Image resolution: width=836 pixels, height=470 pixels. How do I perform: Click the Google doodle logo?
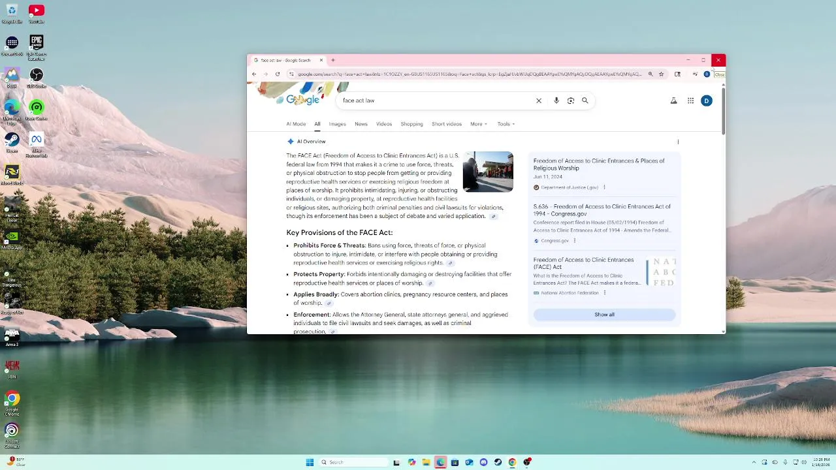302,99
